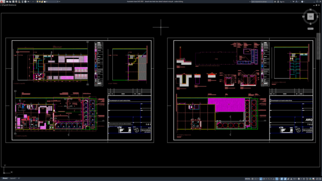This screenshot has width=322, height=181.
Task: Expand the Help dropdown arrow
Action: (304, 2)
